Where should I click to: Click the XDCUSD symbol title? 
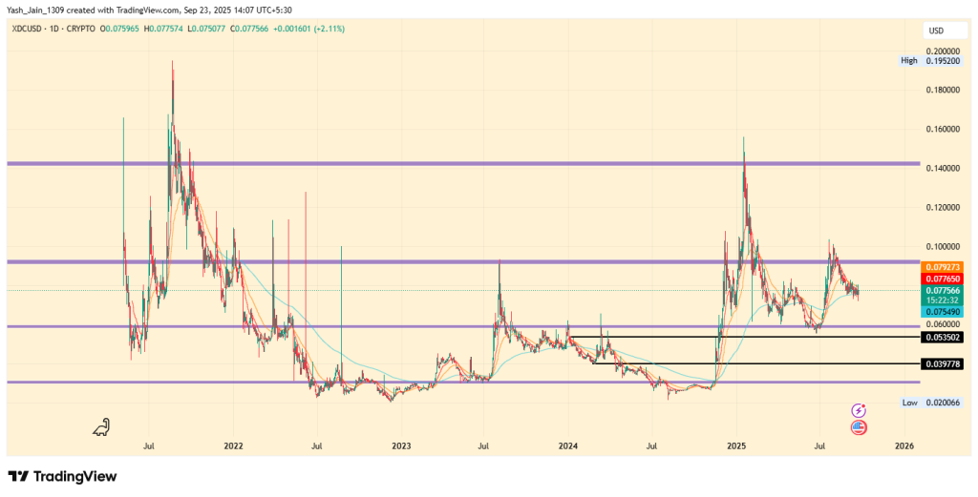[x=27, y=30]
